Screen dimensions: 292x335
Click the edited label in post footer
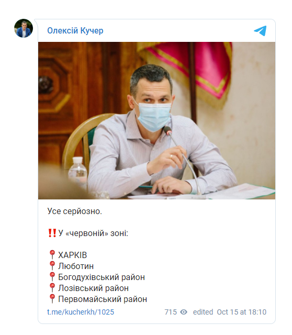coord(203,312)
